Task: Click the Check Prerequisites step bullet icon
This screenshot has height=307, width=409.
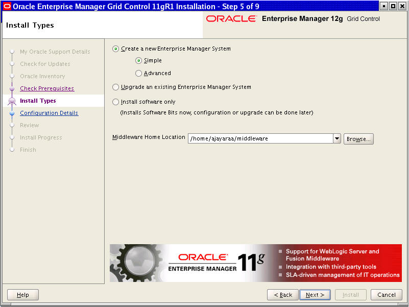Action: click(12, 89)
